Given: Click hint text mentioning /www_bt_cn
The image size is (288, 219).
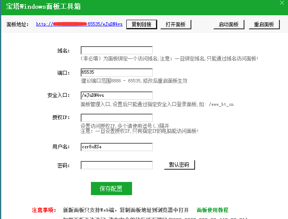Looking at the screenshot, I should click(157, 105).
